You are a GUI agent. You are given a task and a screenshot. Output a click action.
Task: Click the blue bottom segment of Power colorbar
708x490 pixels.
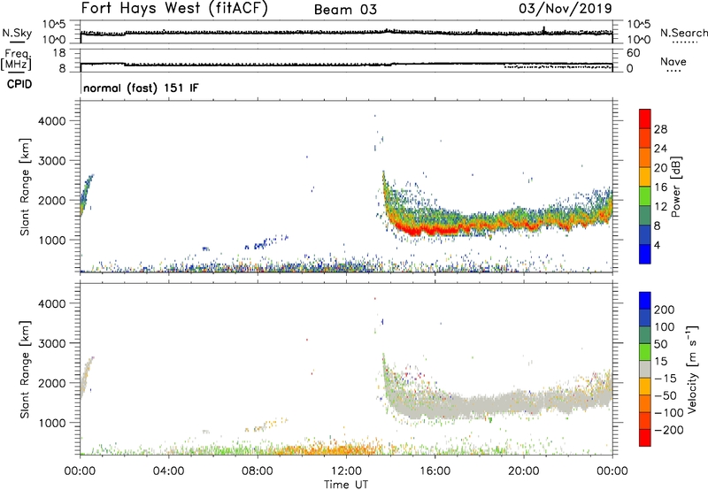pos(645,254)
